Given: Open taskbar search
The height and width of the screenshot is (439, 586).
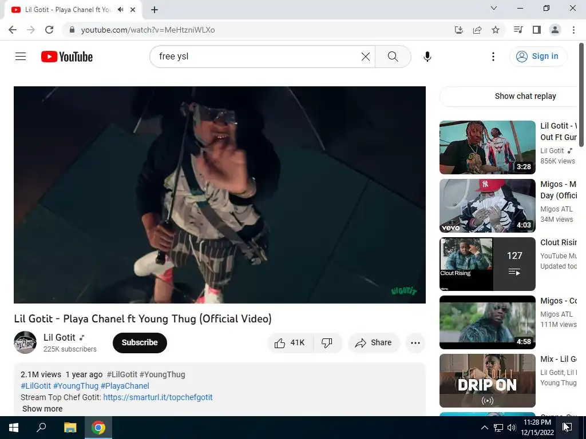Looking at the screenshot, I should pos(41,428).
